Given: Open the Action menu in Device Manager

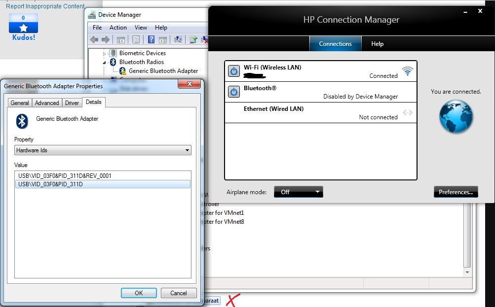Looking at the screenshot, I should click(118, 28).
